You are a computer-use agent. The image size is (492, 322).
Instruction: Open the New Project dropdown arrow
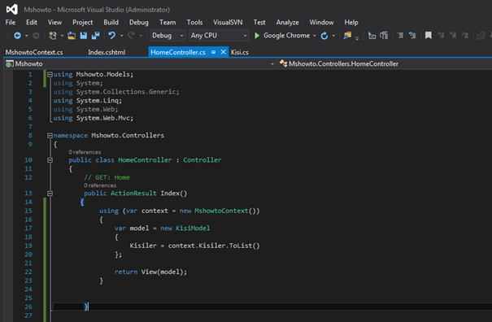coord(62,36)
